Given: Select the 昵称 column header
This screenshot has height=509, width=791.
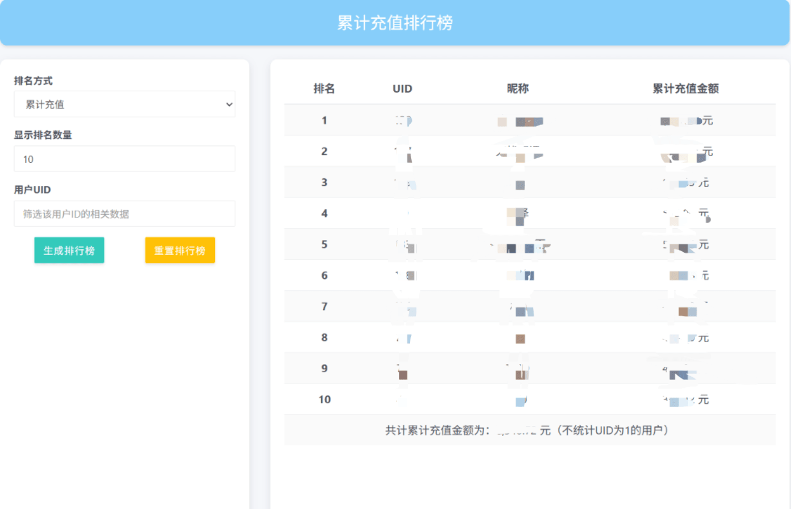Looking at the screenshot, I should pos(518,89).
